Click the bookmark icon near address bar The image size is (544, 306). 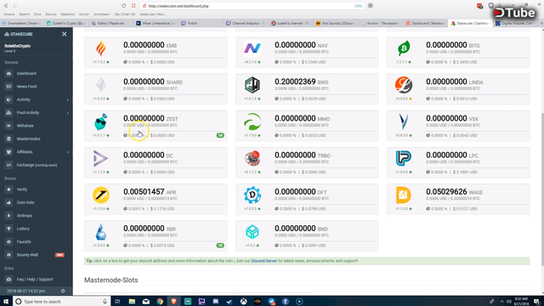click(x=133, y=6)
